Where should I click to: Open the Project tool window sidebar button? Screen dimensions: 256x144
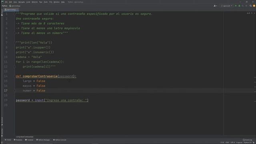pyautogui.click(x=2, y=12)
